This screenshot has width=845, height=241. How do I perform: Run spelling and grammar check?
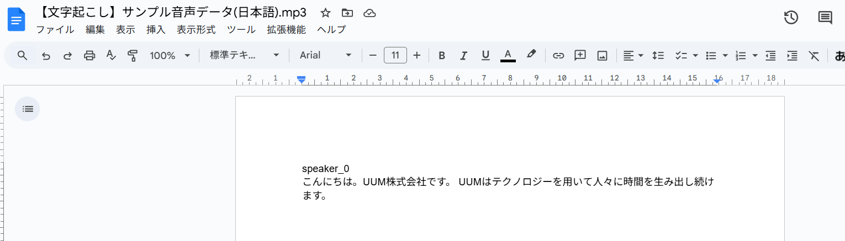coord(111,55)
